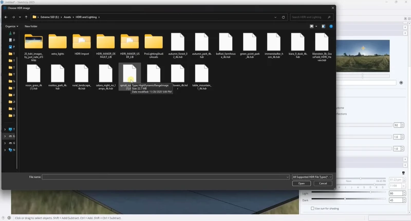Open the Organize menu
Image resolution: width=411 pixels, height=221 pixels.
11,26
